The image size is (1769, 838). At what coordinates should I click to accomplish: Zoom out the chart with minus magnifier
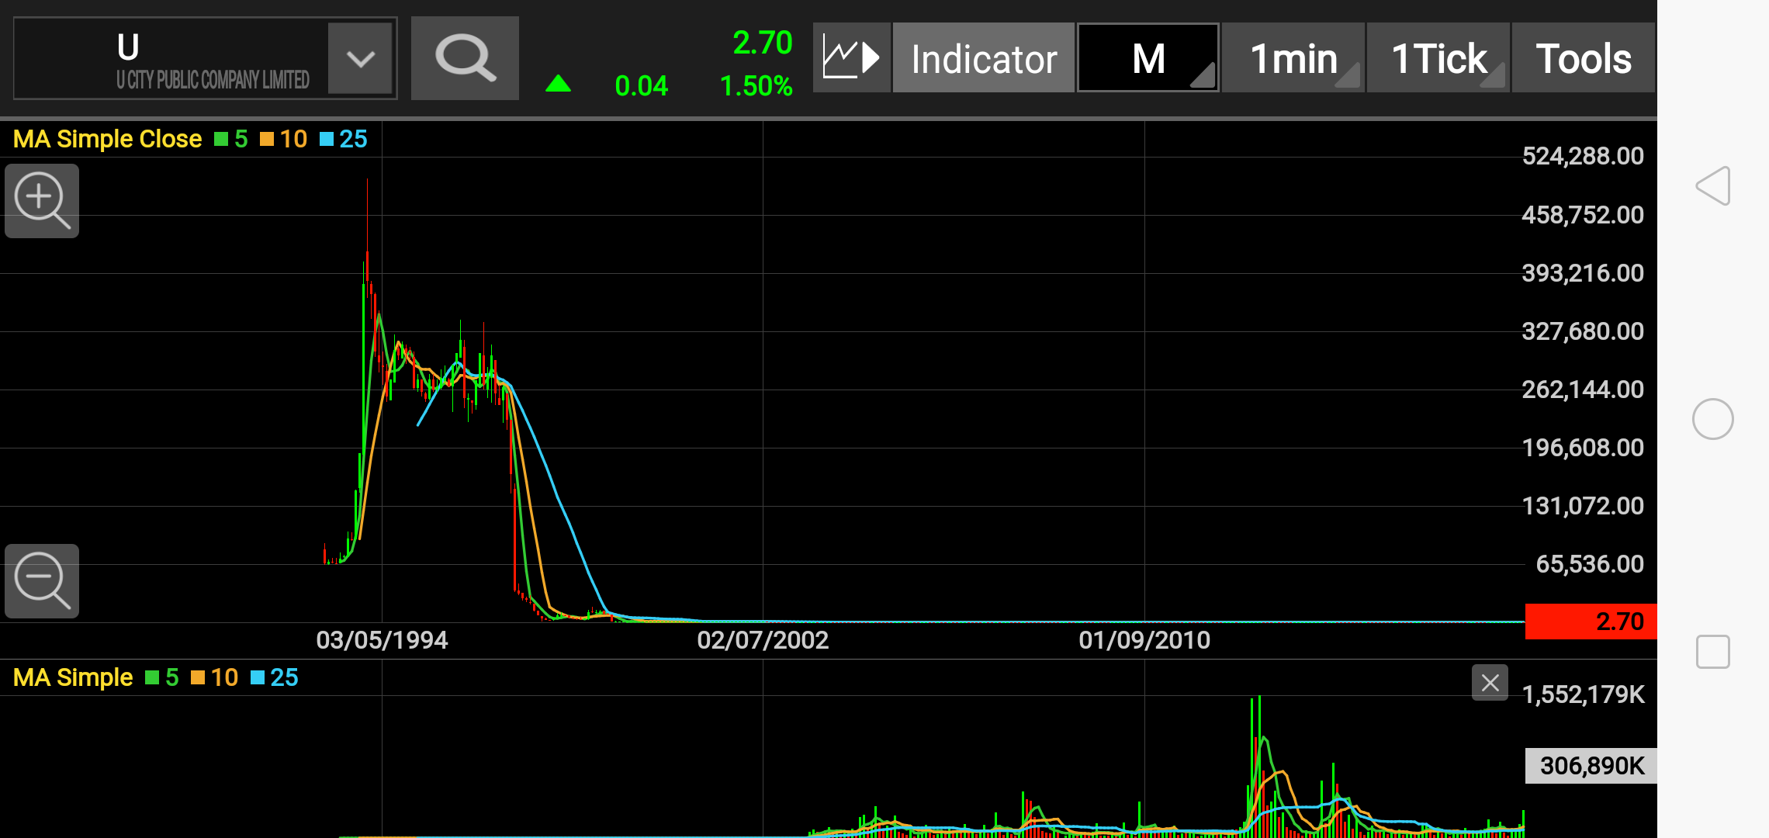pyautogui.click(x=42, y=581)
